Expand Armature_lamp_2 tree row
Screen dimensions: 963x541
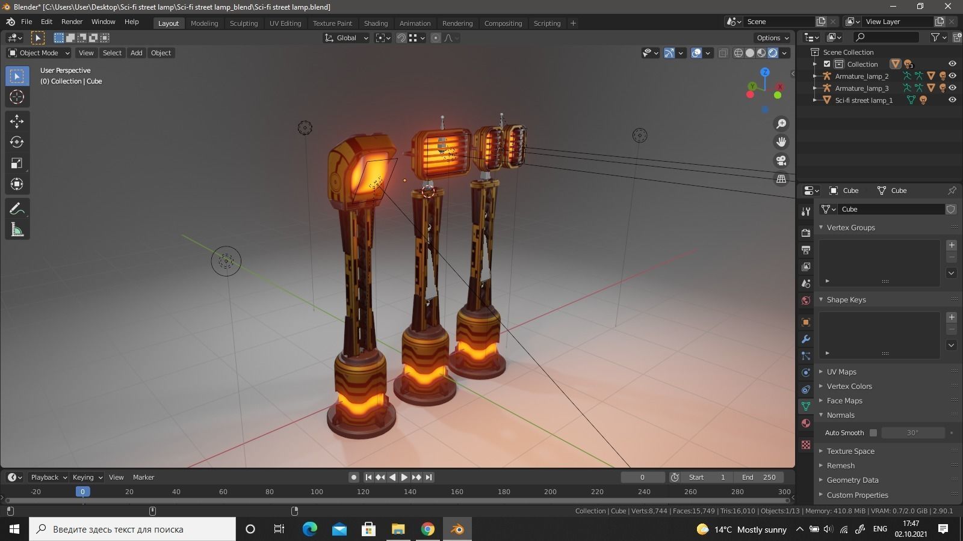click(814, 76)
